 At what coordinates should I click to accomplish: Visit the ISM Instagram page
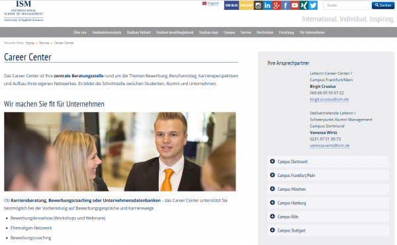pos(258,5)
